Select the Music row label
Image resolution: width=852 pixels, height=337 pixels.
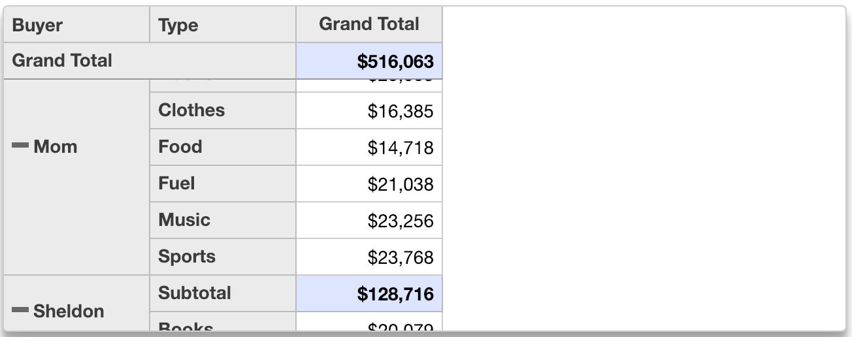184,220
